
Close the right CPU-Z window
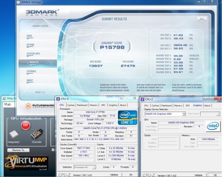[219, 98]
